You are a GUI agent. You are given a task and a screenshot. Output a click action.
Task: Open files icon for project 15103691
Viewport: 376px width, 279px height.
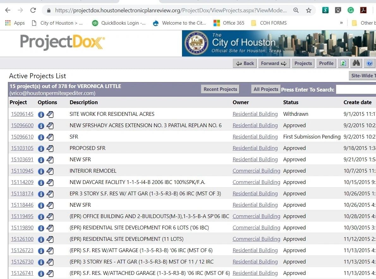(x=50, y=160)
